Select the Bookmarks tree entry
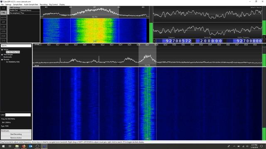 pos(7,57)
